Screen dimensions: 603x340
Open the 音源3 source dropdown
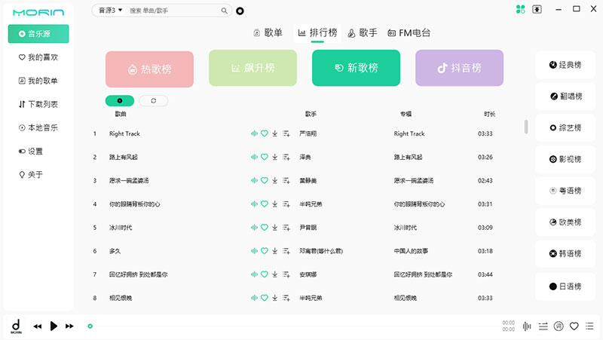[108, 11]
